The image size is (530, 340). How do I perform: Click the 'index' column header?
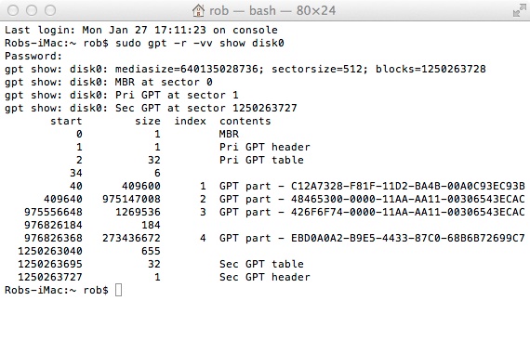pos(190,121)
